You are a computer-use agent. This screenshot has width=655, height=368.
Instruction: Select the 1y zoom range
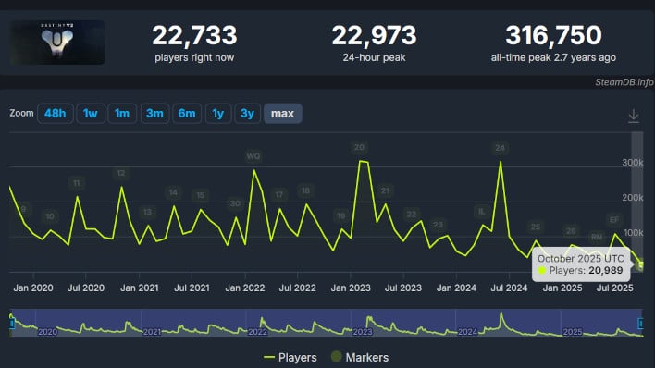click(x=218, y=113)
